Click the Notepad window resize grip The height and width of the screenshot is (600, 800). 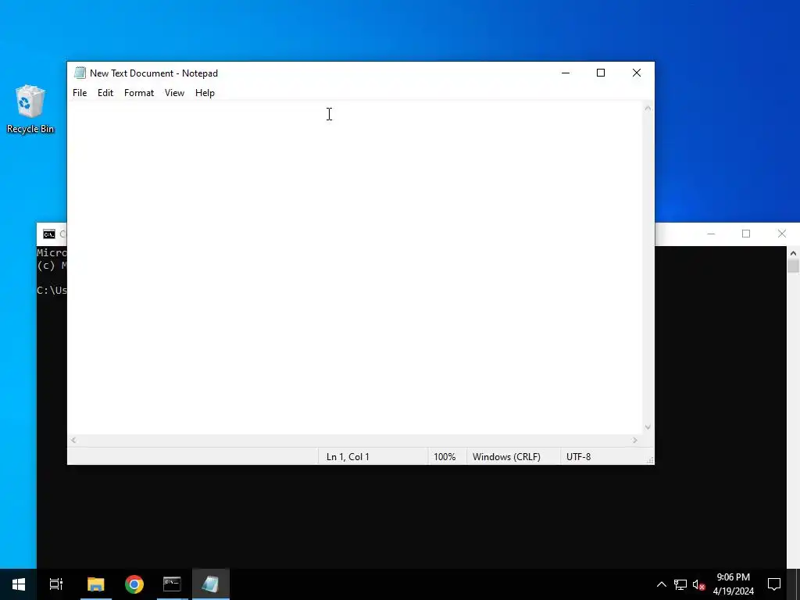650,460
